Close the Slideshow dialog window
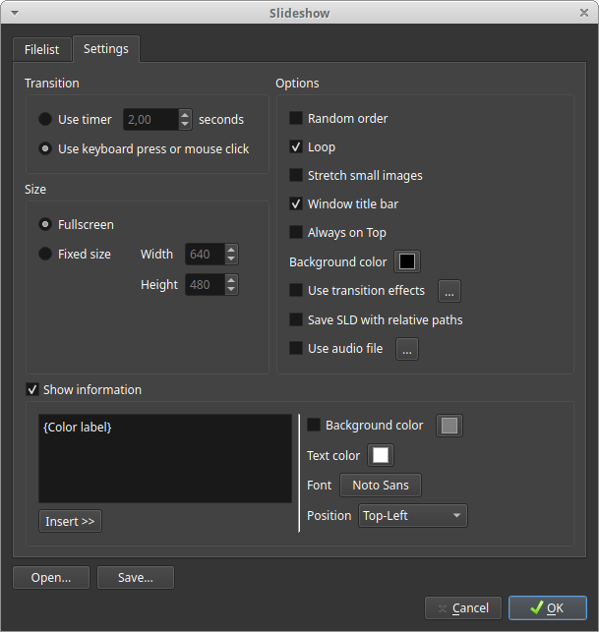This screenshot has width=599, height=632. point(584,13)
